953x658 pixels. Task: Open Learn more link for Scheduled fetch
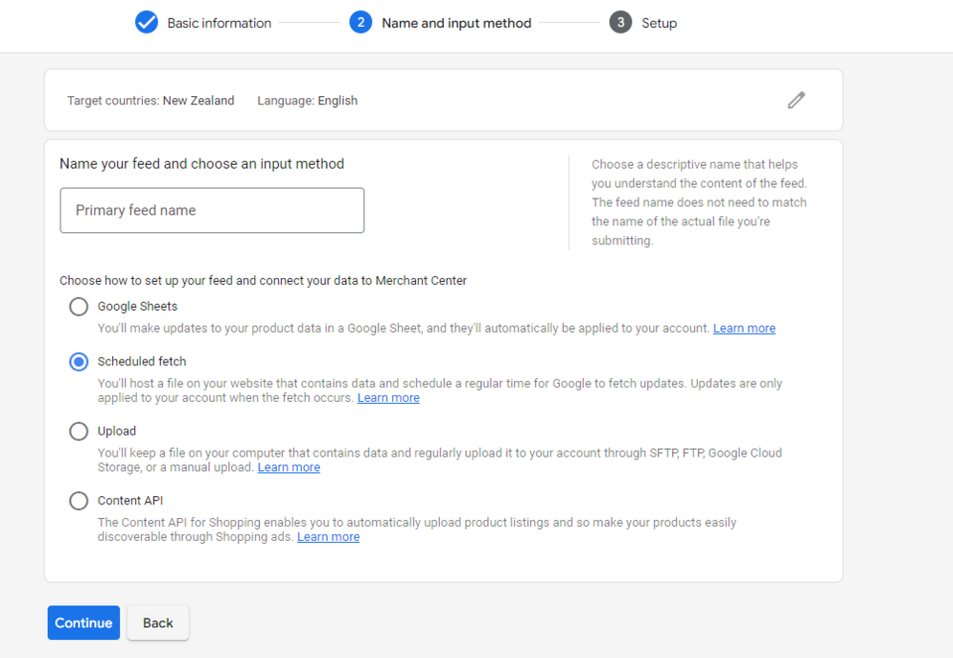pos(388,398)
